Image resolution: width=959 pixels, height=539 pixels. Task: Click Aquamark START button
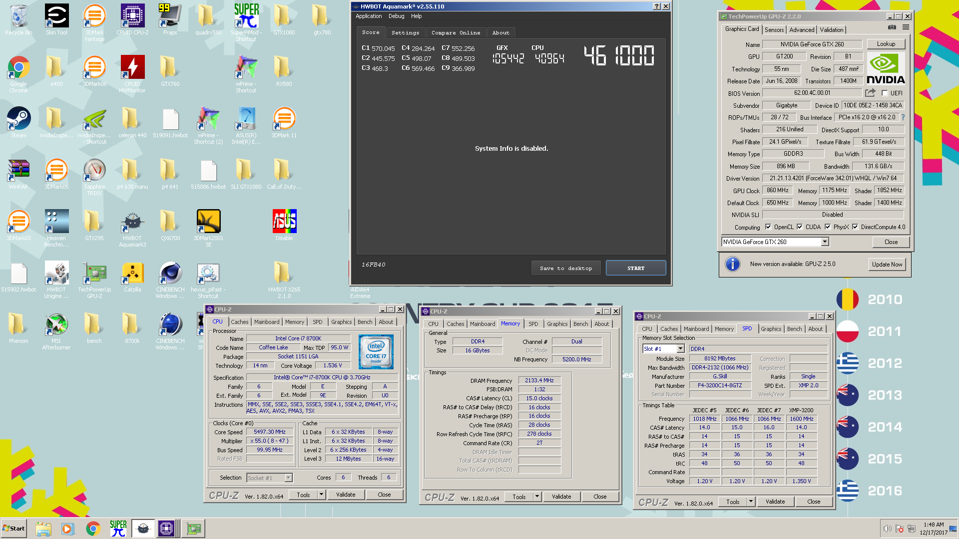pos(636,268)
